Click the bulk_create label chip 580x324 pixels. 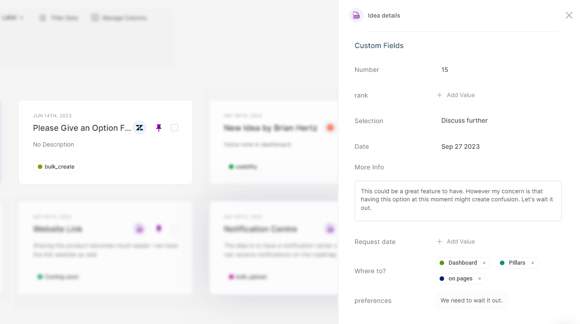tap(56, 167)
